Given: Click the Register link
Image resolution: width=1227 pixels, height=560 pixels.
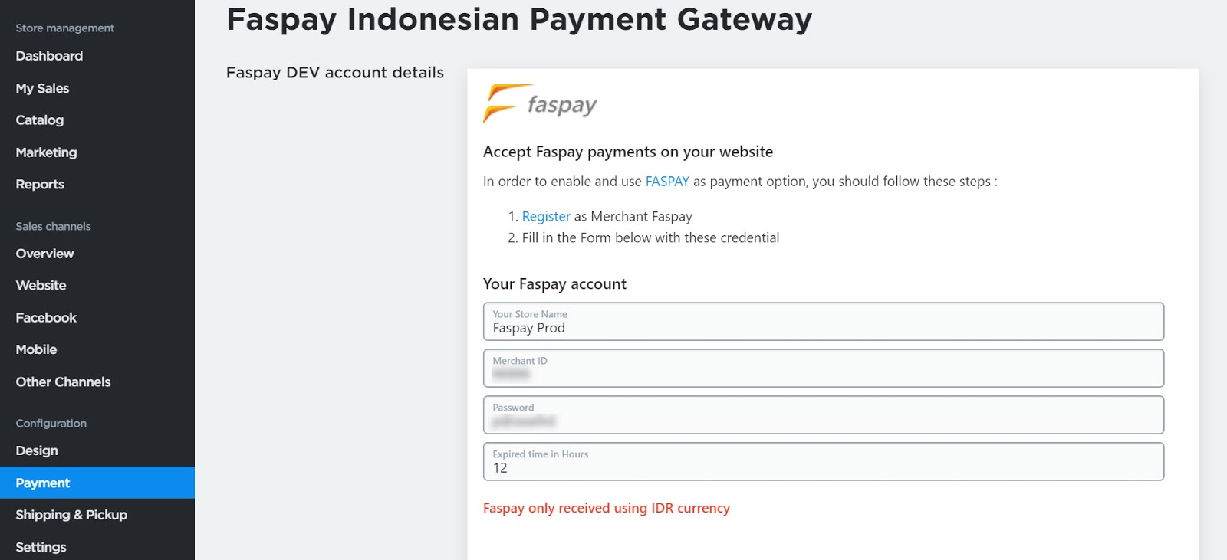Looking at the screenshot, I should pyautogui.click(x=546, y=217).
